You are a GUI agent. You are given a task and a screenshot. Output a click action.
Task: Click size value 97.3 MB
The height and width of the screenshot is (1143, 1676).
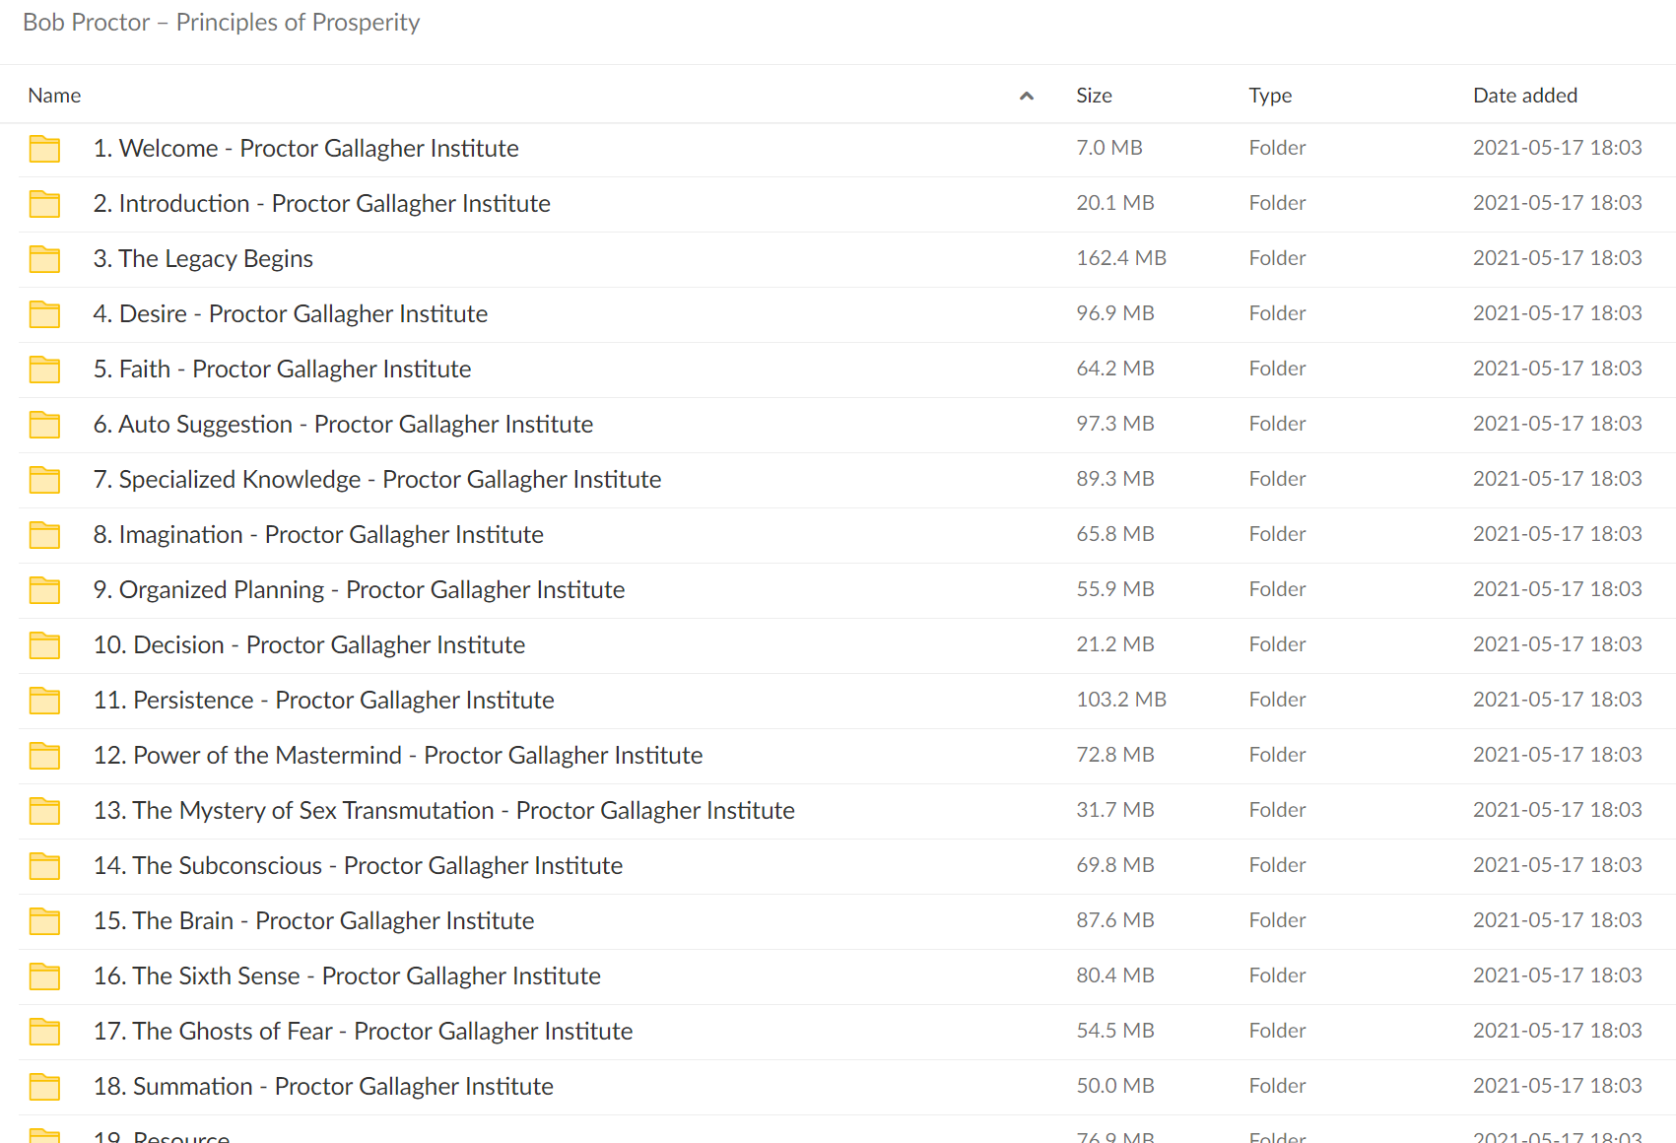(x=1115, y=424)
